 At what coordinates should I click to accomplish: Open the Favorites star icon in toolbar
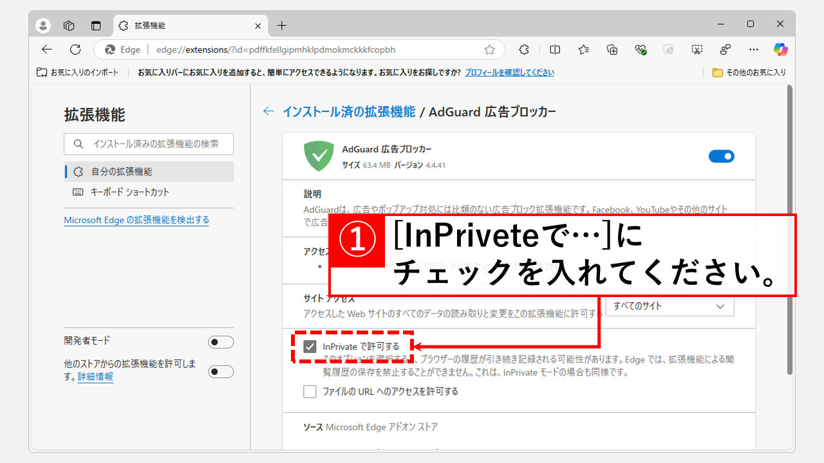[584, 50]
